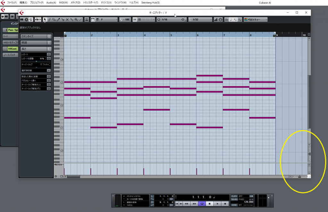Click the Snap Type grid icon
Image resolution: width=328 pixels, height=212 pixels.
pos(139,20)
